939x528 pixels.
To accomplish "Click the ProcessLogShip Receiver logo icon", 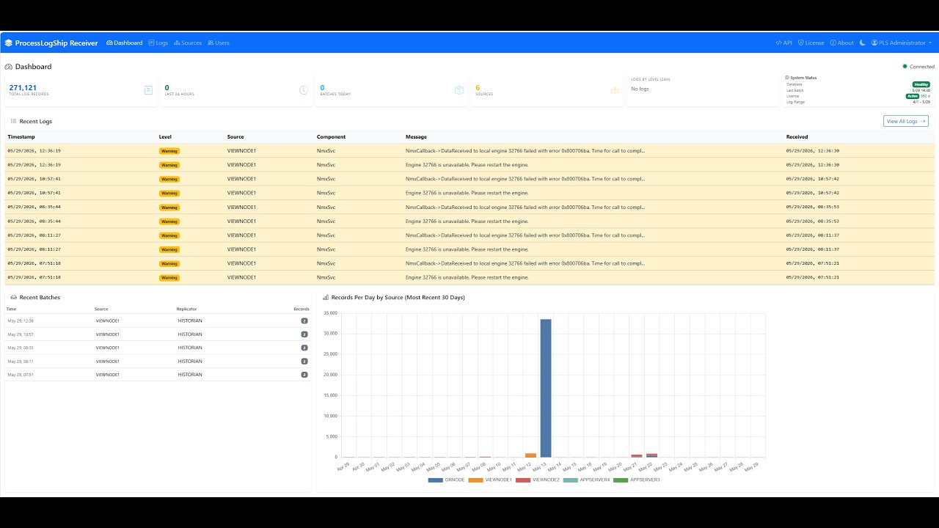I will coord(9,43).
